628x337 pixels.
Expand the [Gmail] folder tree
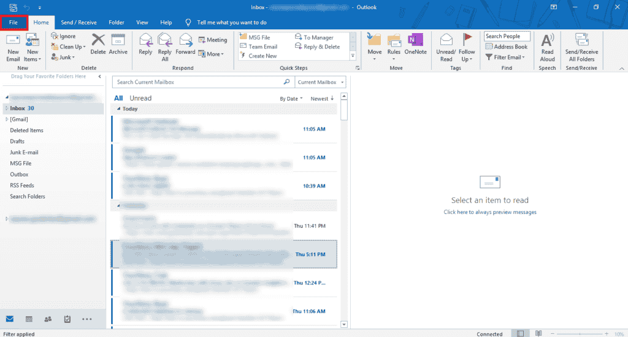(6, 119)
